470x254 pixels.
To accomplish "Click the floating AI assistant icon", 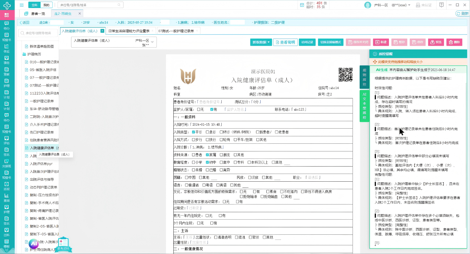I will [34, 244].
